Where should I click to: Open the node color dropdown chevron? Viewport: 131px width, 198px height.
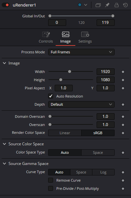click(x=86, y=5)
